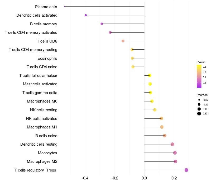Click the "Mast cells activated" axis label
211x185 pixels.
(x=40, y=84)
